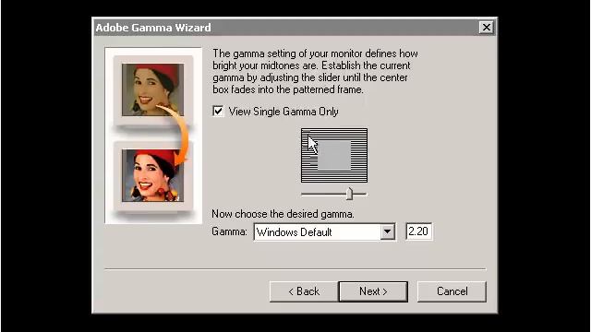This screenshot has width=591, height=332.
Task: Uncheck View Single Gamma Only checkbox
Action: (x=218, y=111)
